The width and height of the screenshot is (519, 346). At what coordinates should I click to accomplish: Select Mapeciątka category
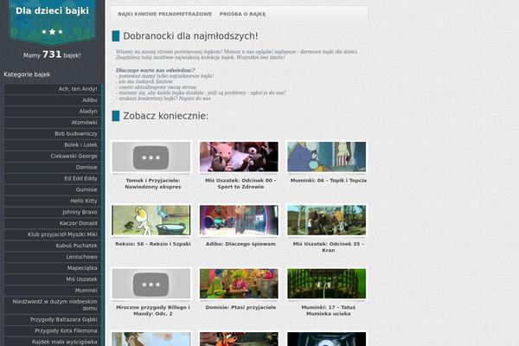53,268
